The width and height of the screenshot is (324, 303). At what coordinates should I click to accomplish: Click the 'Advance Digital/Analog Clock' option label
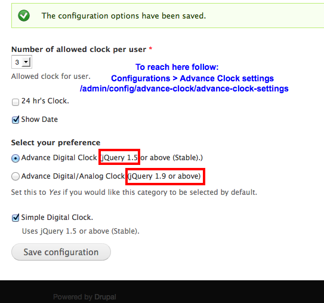click(73, 176)
